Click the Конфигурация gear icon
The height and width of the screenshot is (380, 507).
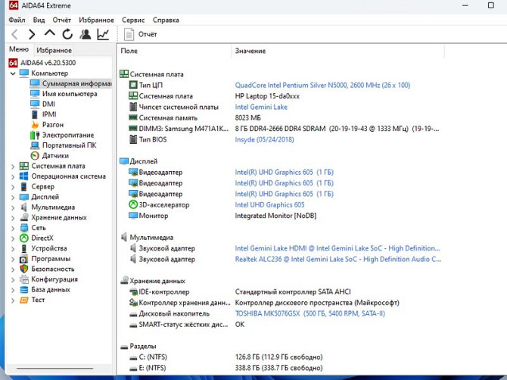tap(24, 279)
